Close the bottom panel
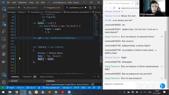Screen dimensions: 169x95 pyautogui.click(x=98, y=77)
